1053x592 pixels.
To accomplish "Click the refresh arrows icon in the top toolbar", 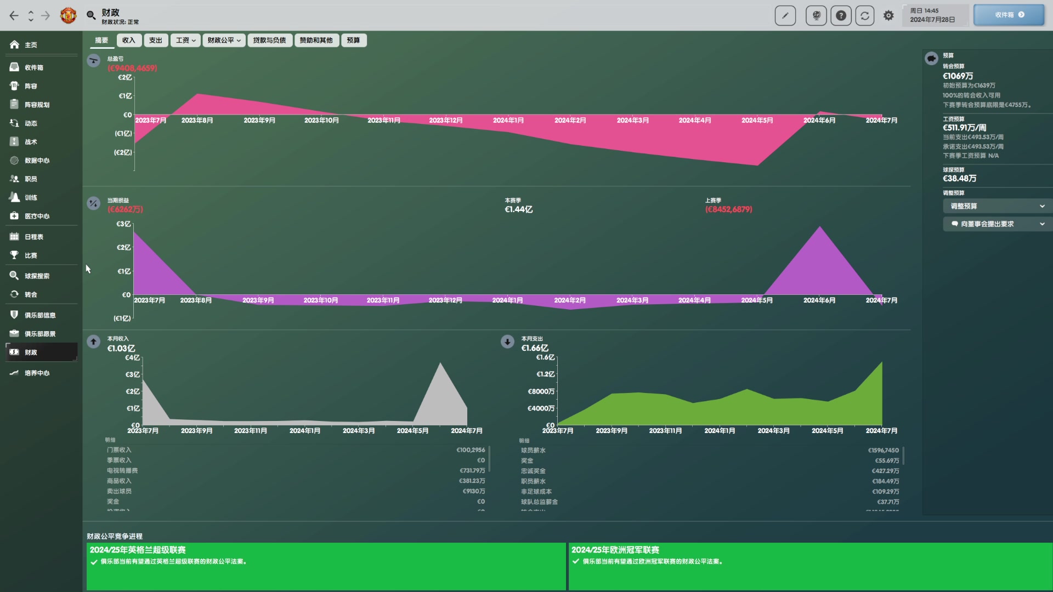I will tap(865, 15).
